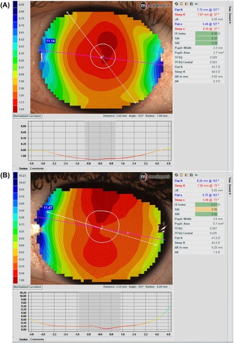Click the 7.67 mm @ 37° Steep K row
The height and width of the screenshot is (343, 234).
[199, 15]
